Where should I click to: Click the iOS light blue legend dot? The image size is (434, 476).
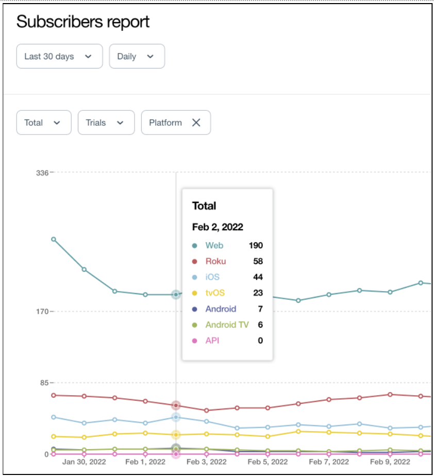tap(194, 278)
